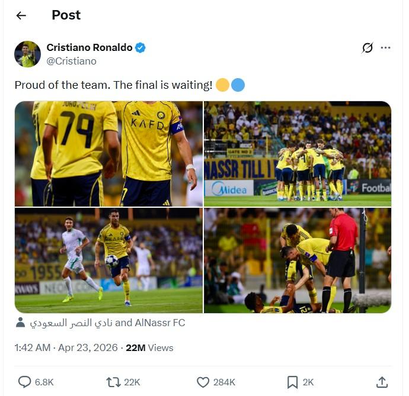Viewport: 409px width, 396px height.
Task: Click the share upload icon
Action: 382,382
